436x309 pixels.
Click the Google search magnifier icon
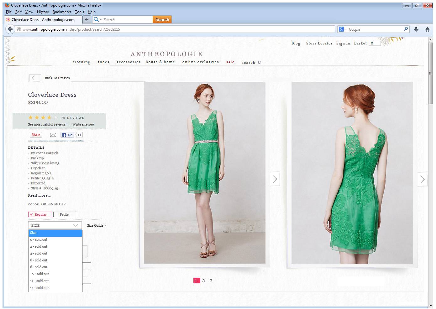tap(406, 29)
